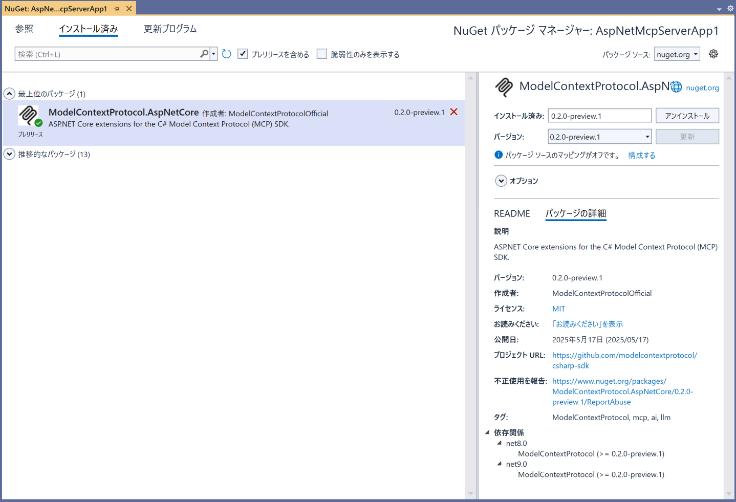Click the ModelContextProtocol package icon in list
The image size is (736, 502).
tap(29, 115)
